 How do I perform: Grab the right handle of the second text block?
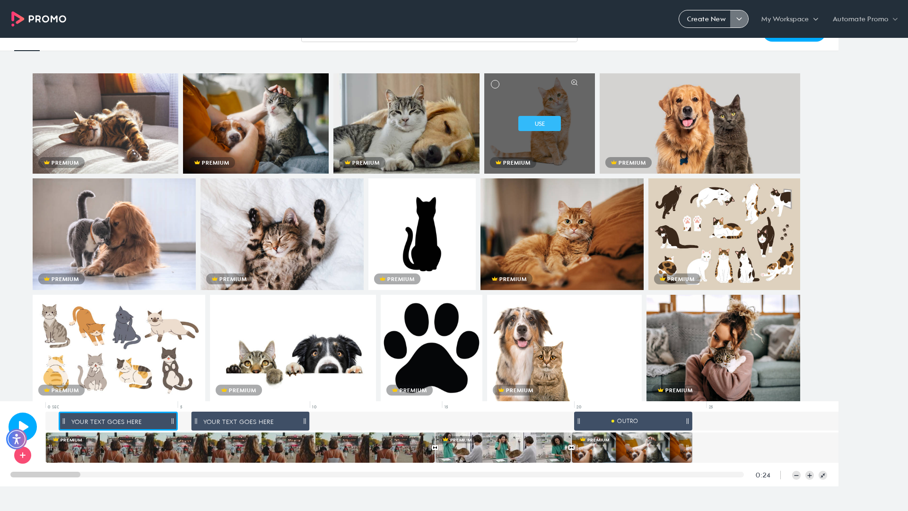[305, 421]
